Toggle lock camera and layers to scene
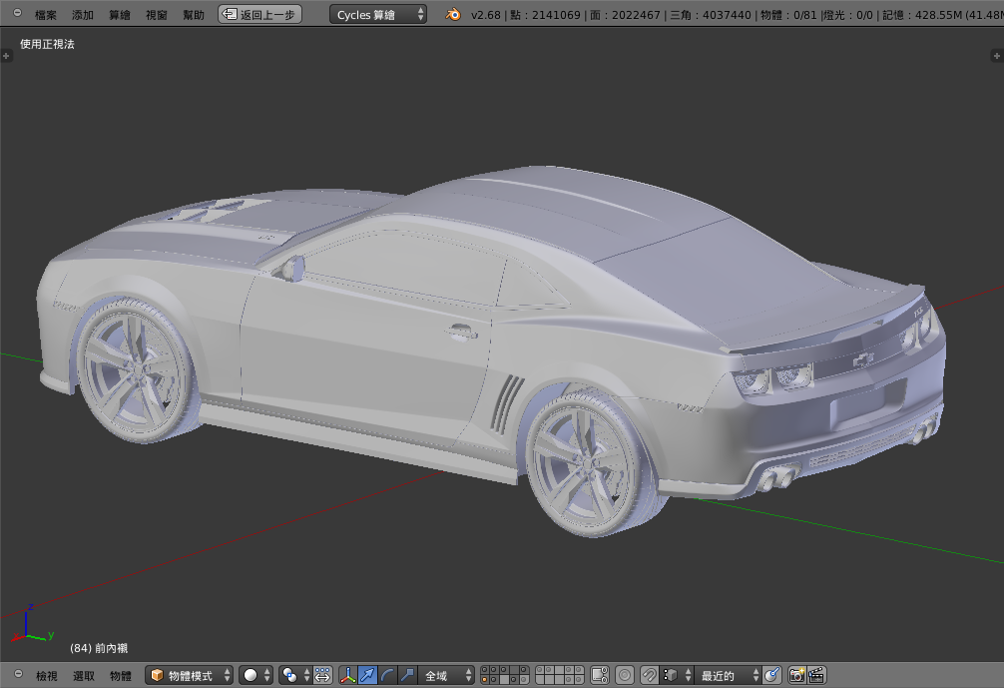This screenshot has width=1004, height=688. point(600,676)
